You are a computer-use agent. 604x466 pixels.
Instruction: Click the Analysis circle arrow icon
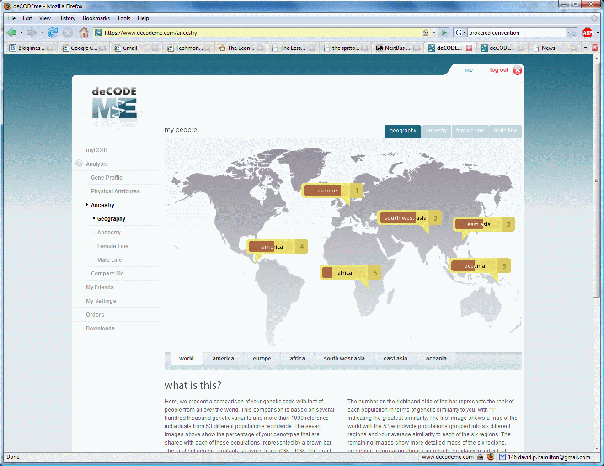click(x=79, y=164)
